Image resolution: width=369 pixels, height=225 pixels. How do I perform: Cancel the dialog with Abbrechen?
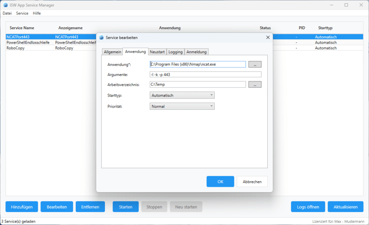tap(252, 181)
